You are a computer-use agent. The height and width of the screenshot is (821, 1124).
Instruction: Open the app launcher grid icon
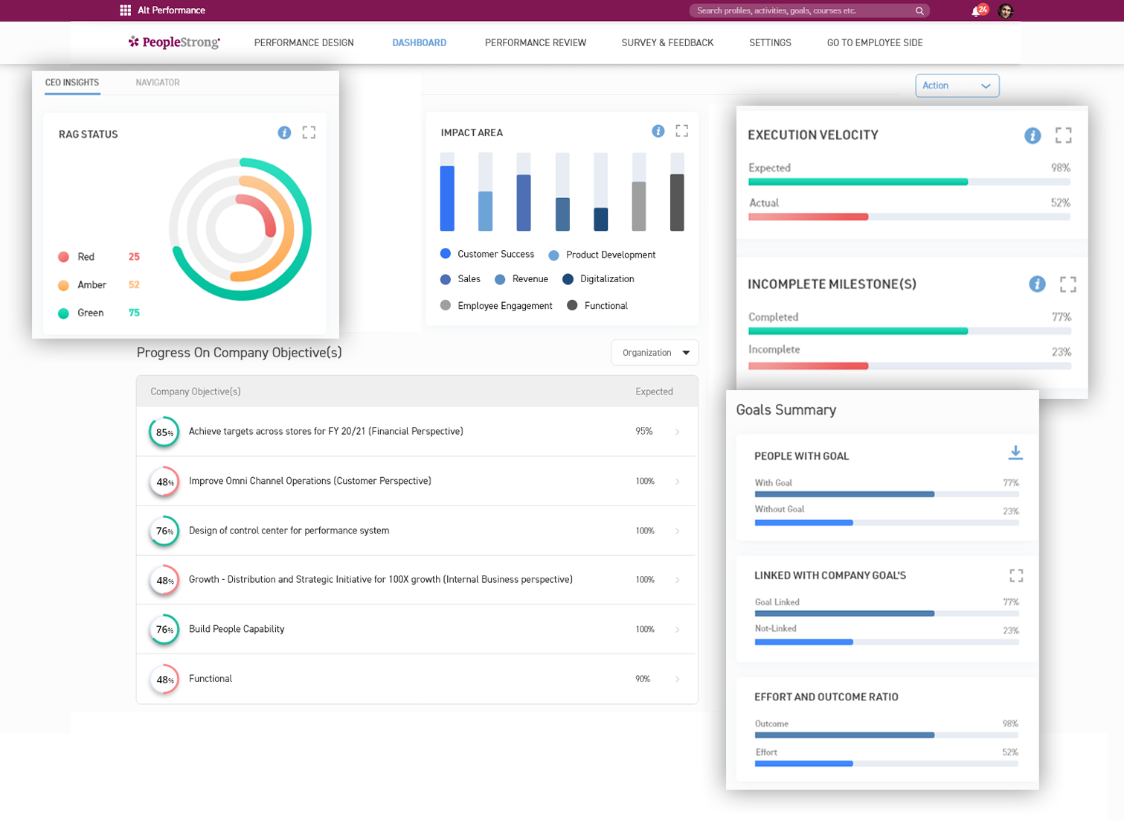click(125, 10)
